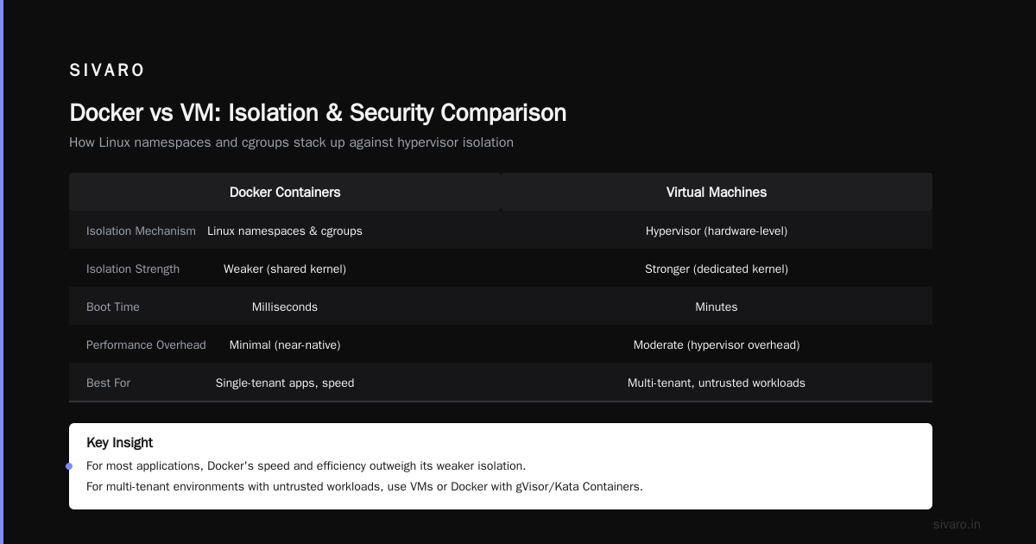Screen dimensions: 1036x544
Task: Click the purple bullet dot beside Key Insight
Action: pyautogui.click(x=69, y=466)
